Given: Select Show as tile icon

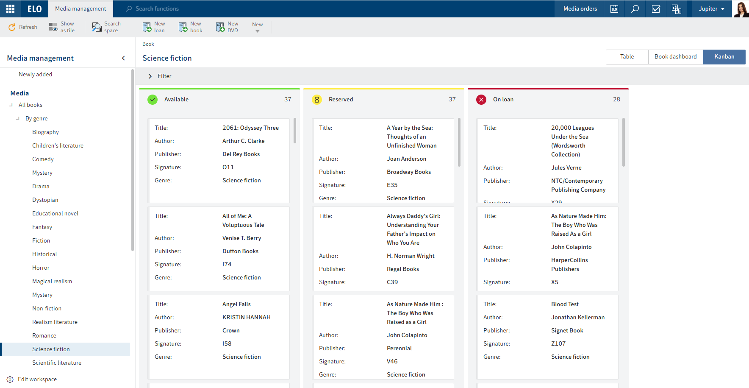Looking at the screenshot, I should pyautogui.click(x=53, y=27).
